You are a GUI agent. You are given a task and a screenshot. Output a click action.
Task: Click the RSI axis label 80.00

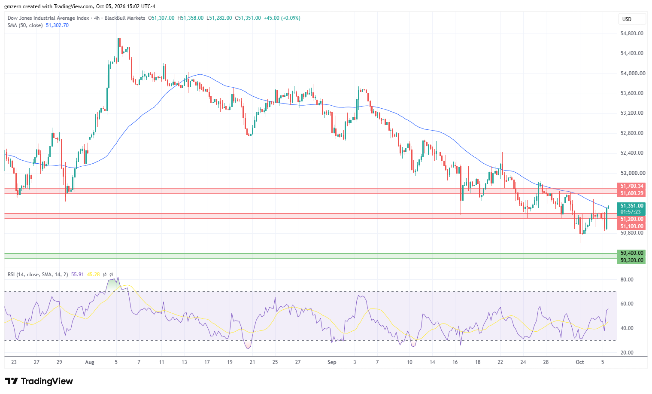(x=627, y=280)
